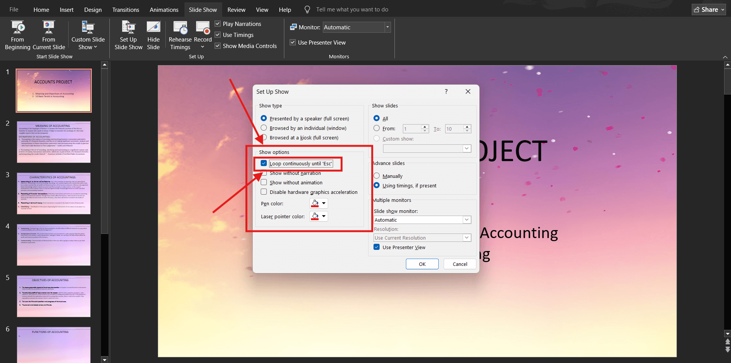Viewport: 731px width, 363px height.
Task: Select Browsed by an individual radio button
Action: click(264, 128)
